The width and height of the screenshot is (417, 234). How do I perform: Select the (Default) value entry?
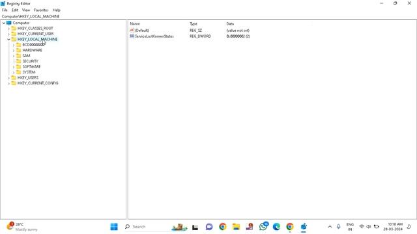pyautogui.click(x=142, y=31)
